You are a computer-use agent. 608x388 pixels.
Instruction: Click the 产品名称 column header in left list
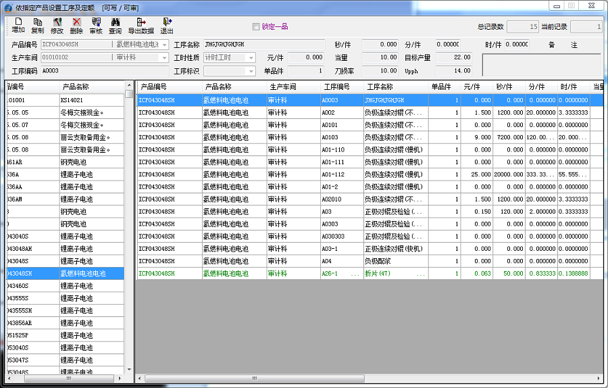tap(91, 87)
